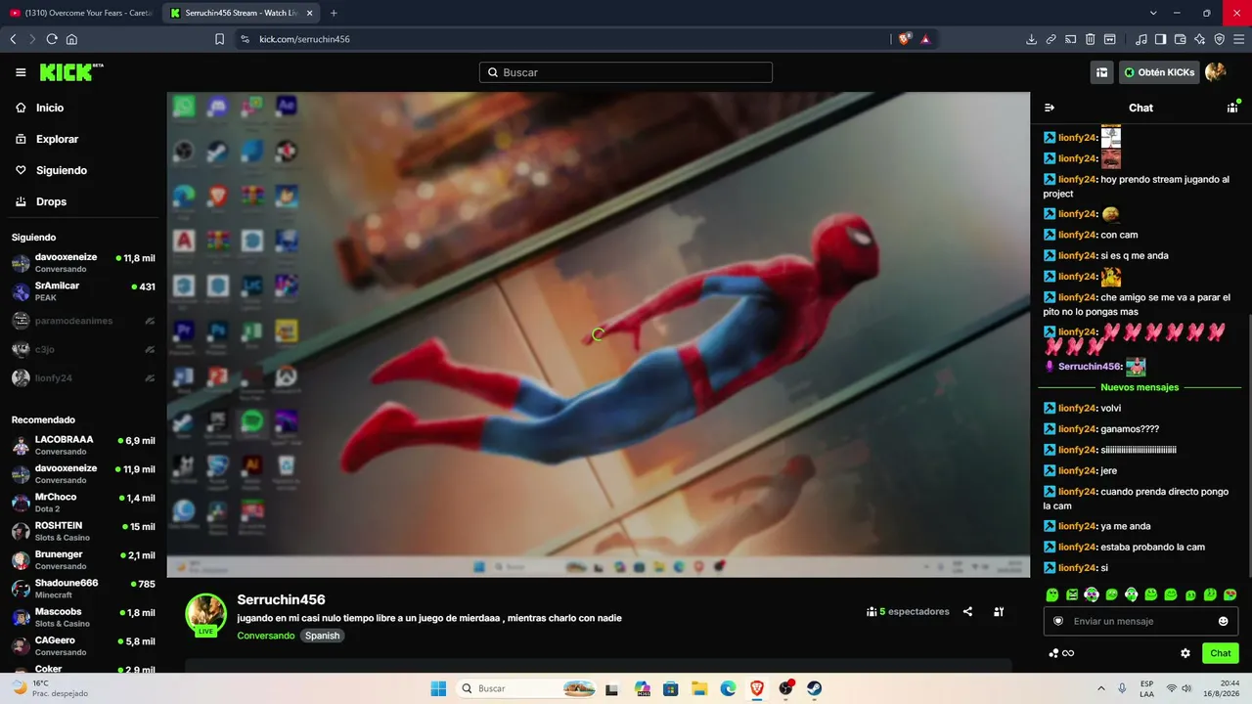The width and height of the screenshot is (1252, 704).
Task: Open the Brunenger recommended channel
Action: coord(83,560)
